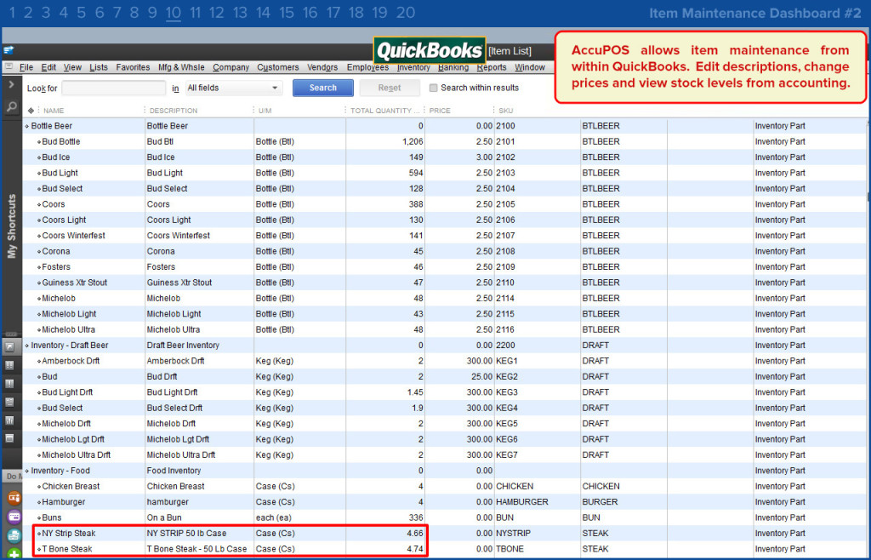Viewport: 871px width, 560px height.
Task: Click the teal round printer icon
Action: 14,535
